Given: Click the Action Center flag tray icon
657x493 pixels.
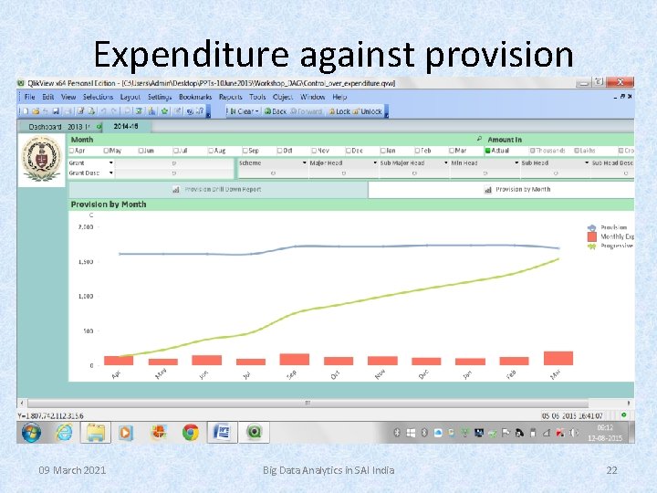Looking at the screenshot, I should point(506,433).
